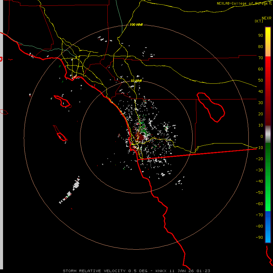
Task: Click the positive 40 scale label
Action: coord(261,91)
